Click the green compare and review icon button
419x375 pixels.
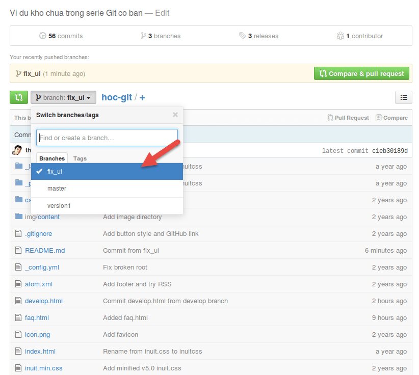pyautogui.click(x=19, y=97)
